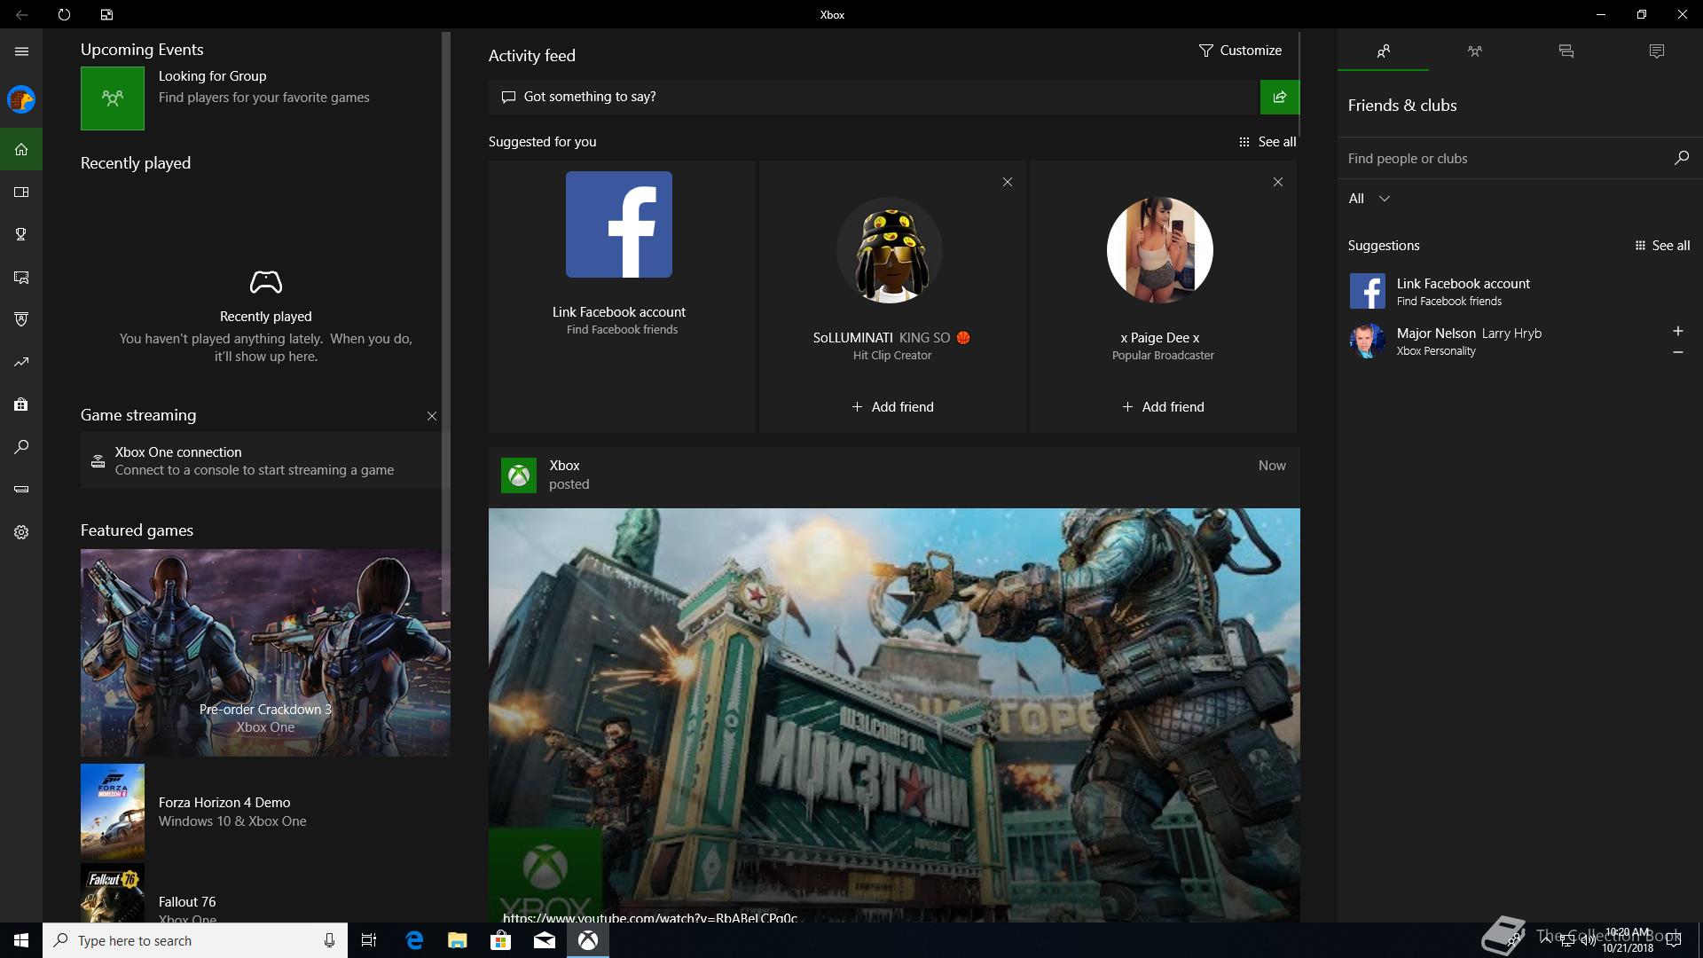
Task: Open File Explorer from taskbar
Action: tap(457, 940)
